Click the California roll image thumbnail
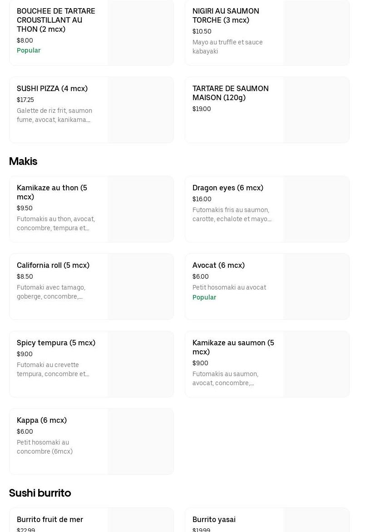The width and height of the screenshot is (365, 532). (x=141, y=287)
